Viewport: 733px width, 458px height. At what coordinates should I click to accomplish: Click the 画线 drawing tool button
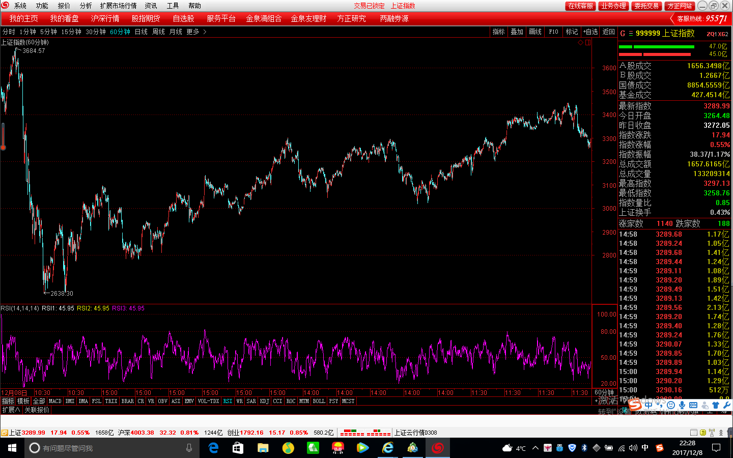point(535,32)
